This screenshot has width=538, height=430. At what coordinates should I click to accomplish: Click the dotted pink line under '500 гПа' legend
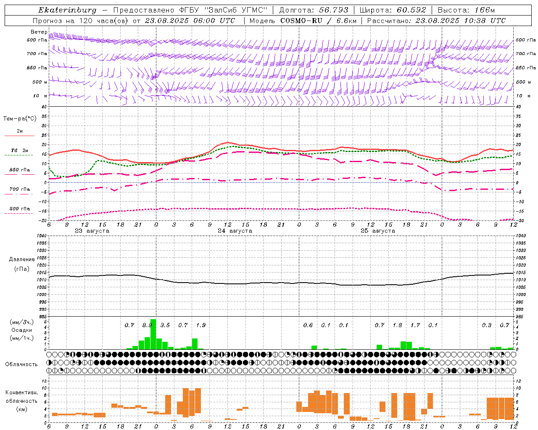point(19,213)
